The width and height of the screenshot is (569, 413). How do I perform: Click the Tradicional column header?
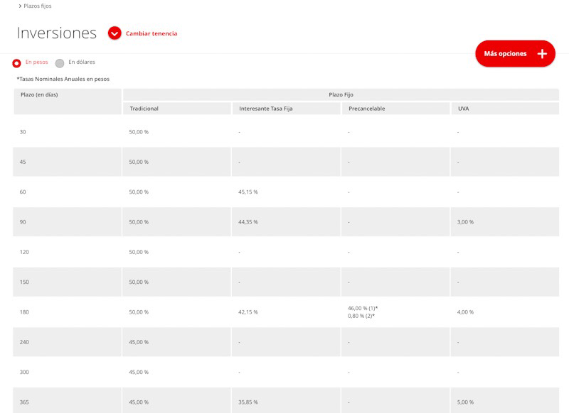[x=144, y=109]
